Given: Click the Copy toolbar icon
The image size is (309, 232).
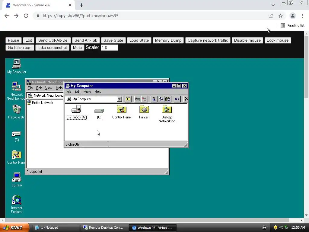Looking at the screenshot, I should pos(161,99).
